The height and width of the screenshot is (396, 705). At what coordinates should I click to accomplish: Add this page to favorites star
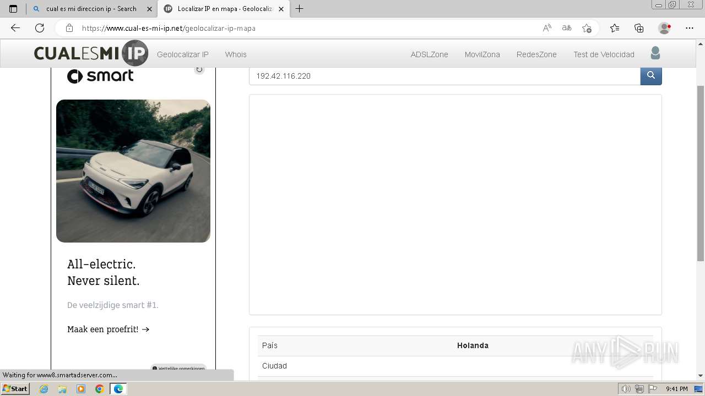click(587, 28)
